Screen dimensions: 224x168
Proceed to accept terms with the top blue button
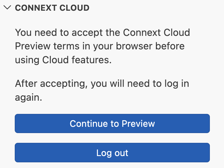(112, 123)
